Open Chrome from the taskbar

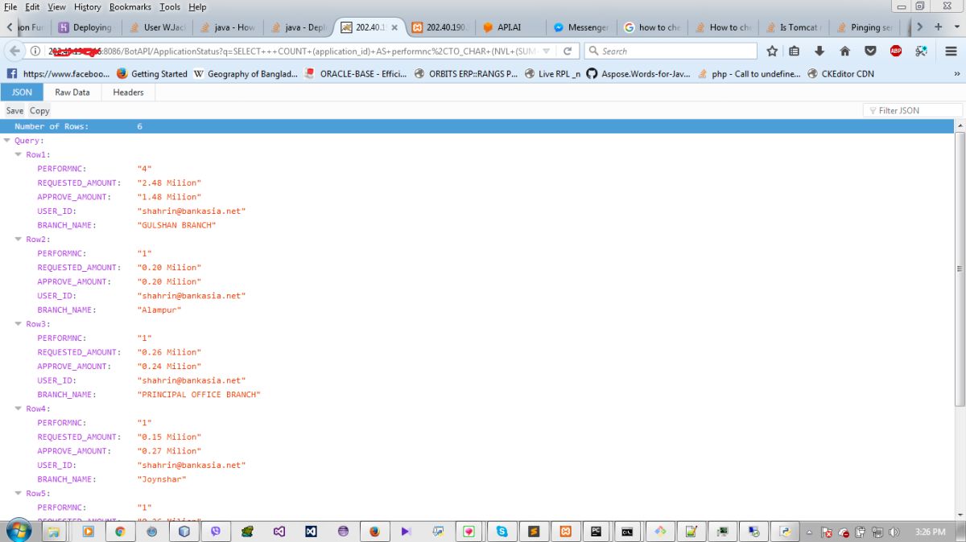pos(120,532)
